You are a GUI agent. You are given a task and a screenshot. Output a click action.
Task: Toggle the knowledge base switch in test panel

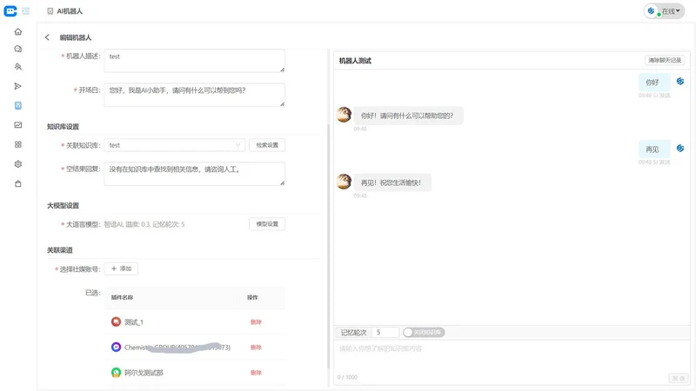[424, 332]
